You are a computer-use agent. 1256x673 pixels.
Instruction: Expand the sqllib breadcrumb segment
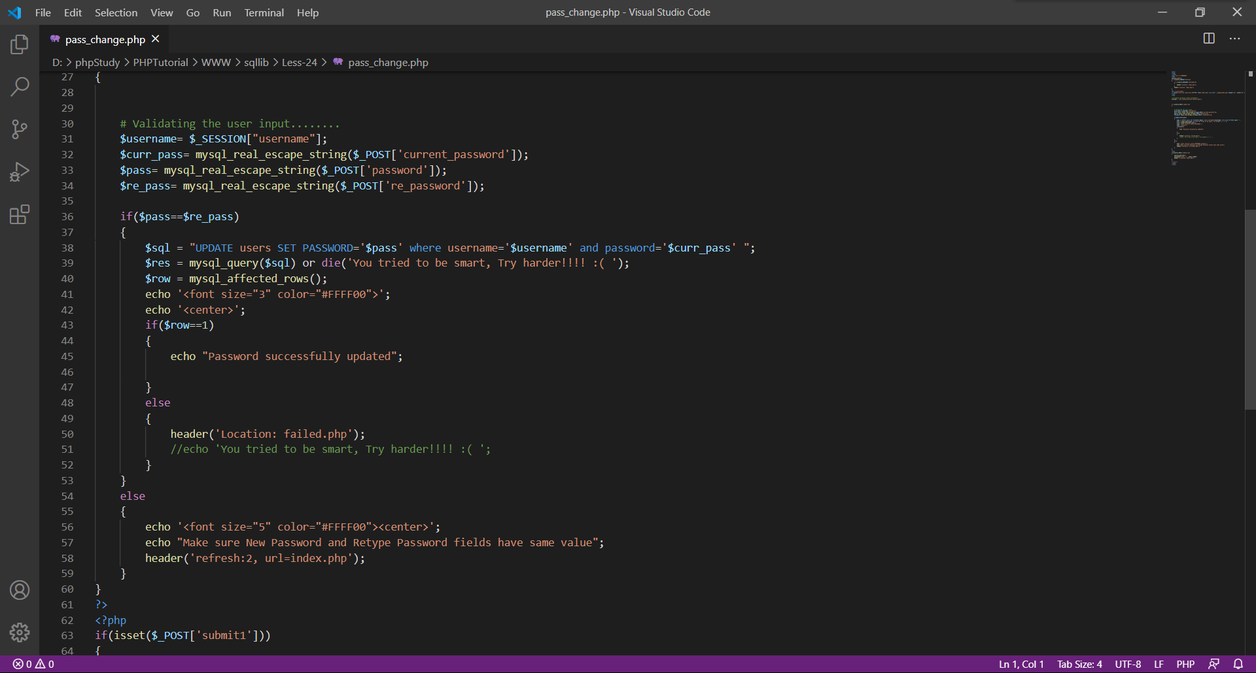256,62
